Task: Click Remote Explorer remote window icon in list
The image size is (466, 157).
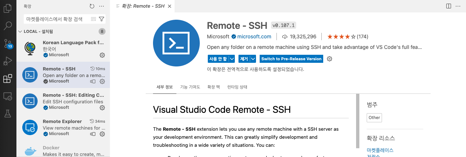Action: coord(93,134)
